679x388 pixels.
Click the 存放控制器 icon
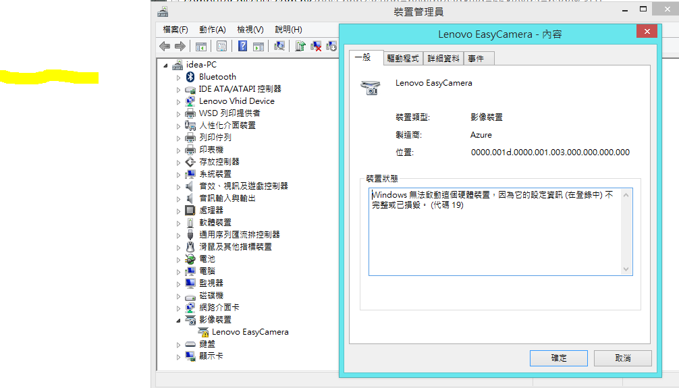(190, 162)
